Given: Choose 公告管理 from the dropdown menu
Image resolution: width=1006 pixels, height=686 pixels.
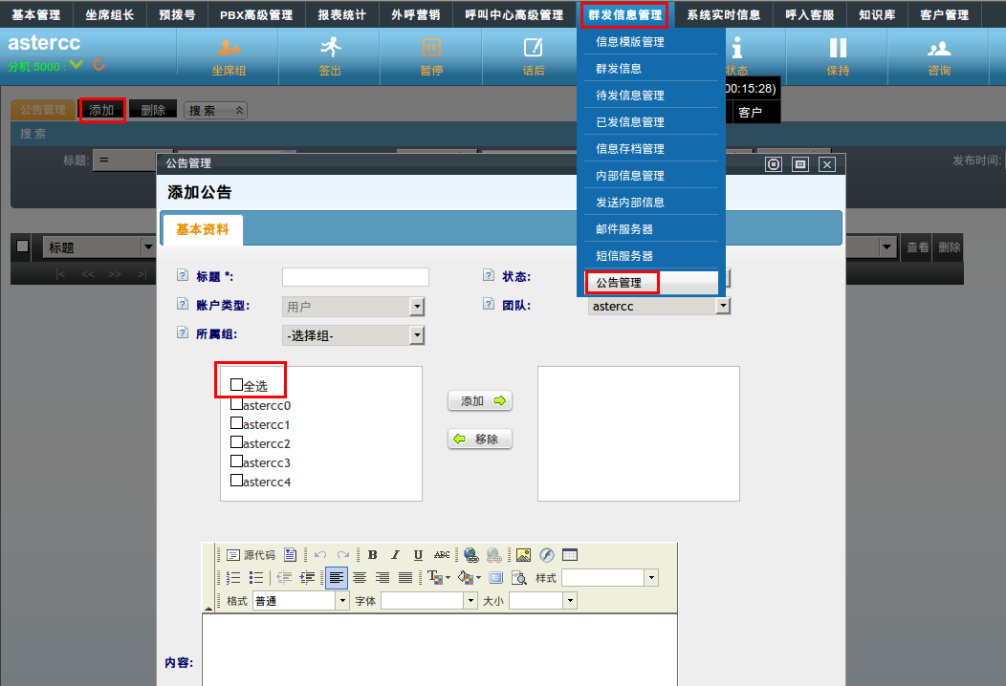Looking at the screenshot, I should pos(620,283).
